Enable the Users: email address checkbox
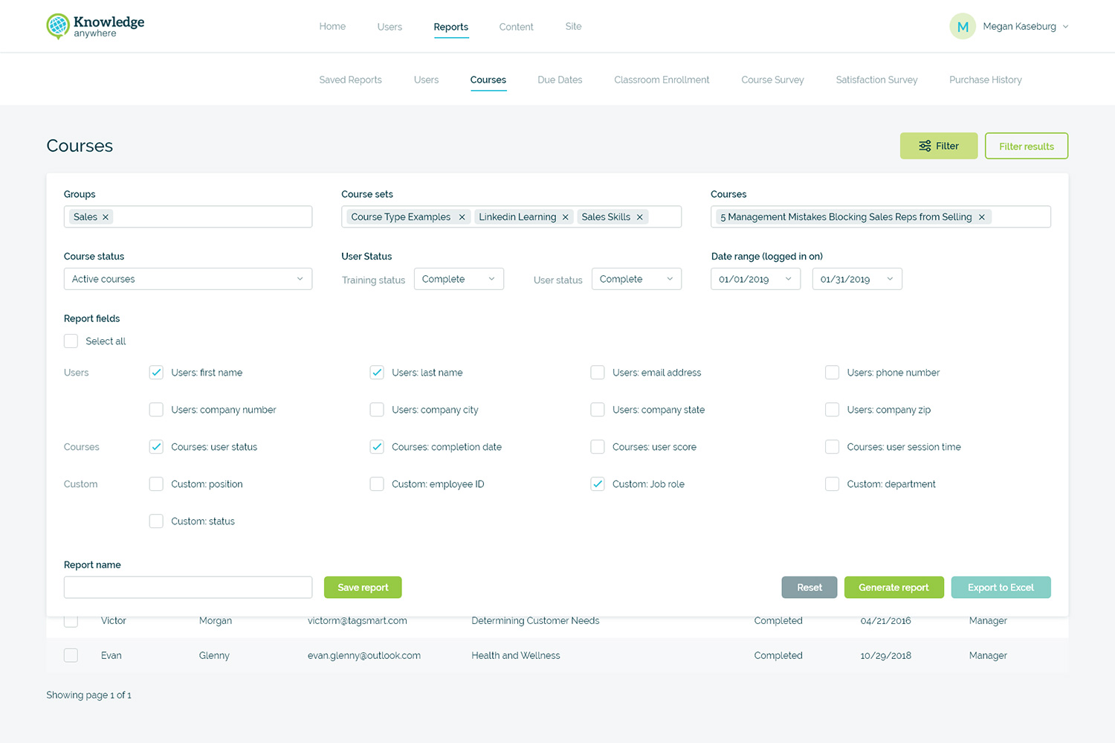Image resolution: width=1115 pixels, height=743 pixels. pos(598,373)
